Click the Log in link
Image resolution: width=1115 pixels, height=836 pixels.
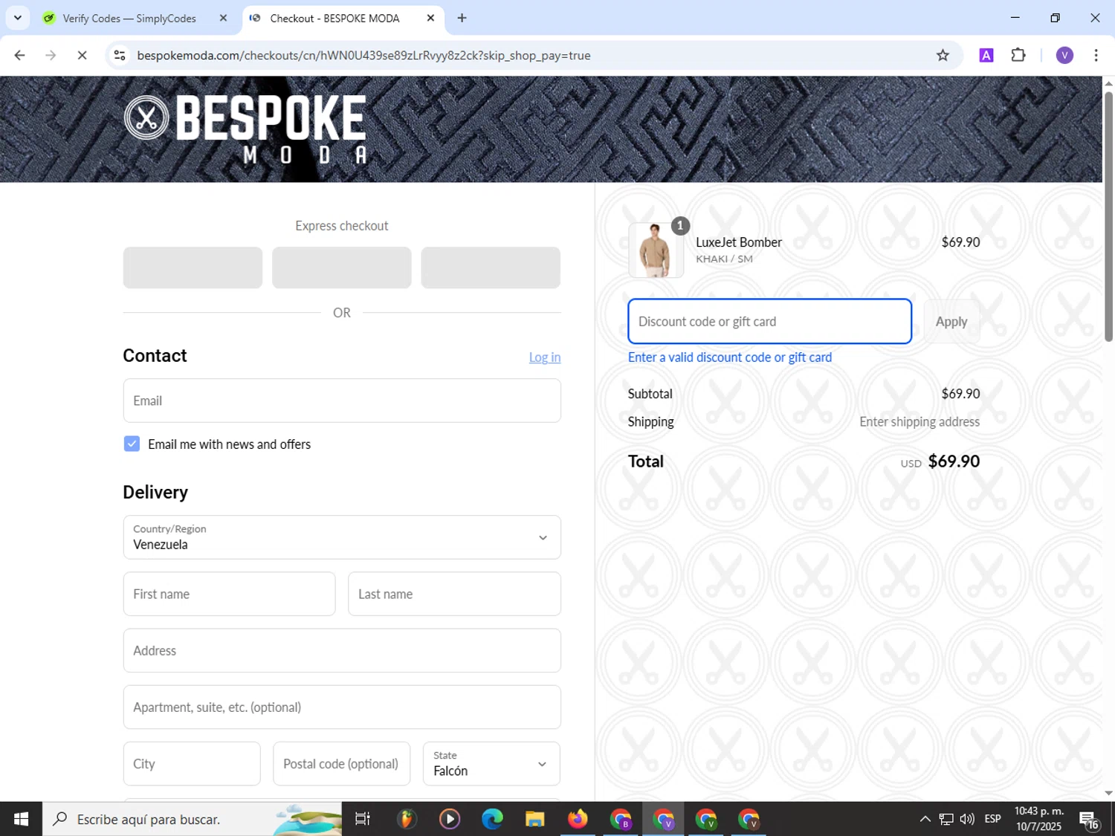click(545, 357)
